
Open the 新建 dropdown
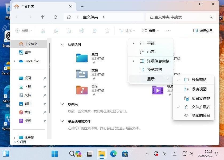tap(23, 31)
